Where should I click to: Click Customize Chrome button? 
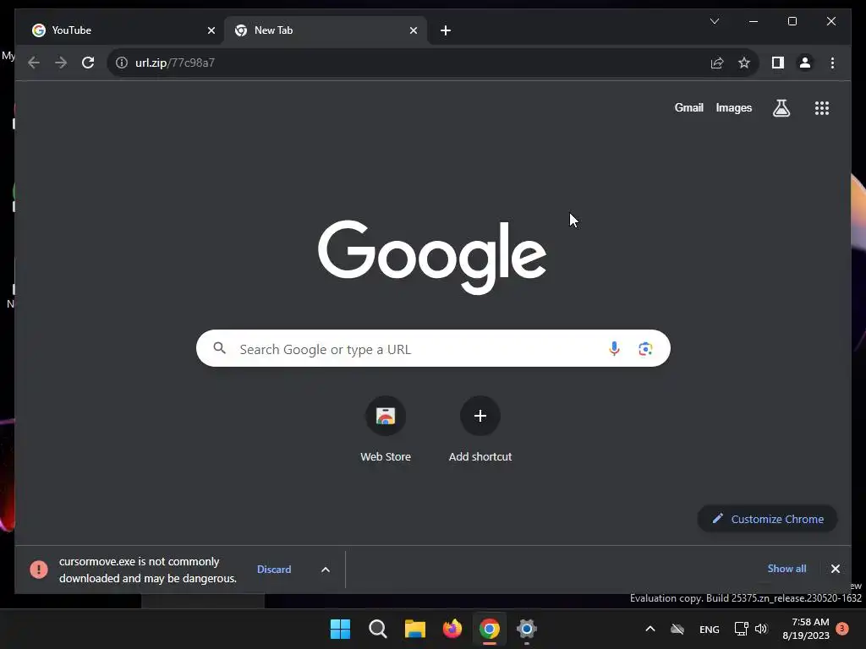coord(767,519)
